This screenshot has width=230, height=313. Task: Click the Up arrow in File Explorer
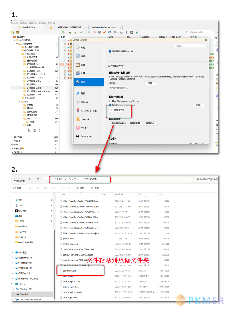(30, 179)
